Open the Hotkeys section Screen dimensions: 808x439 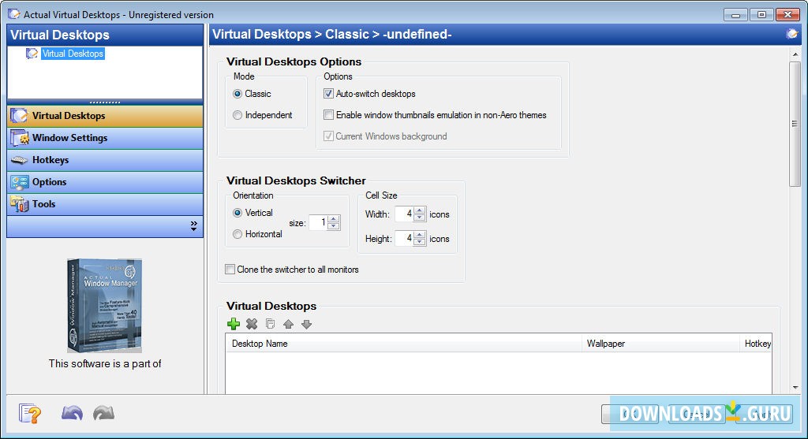coord(105,160)
